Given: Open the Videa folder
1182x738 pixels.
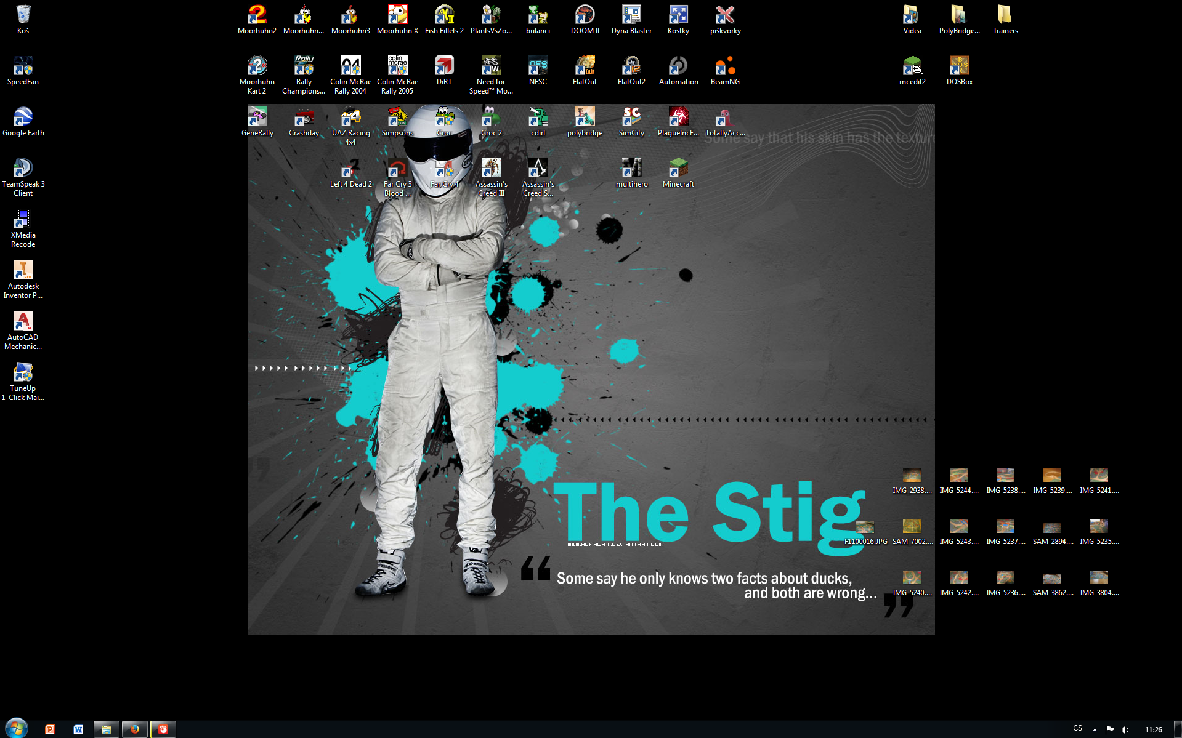Looking at the screenshot, I should (x=912, y=20).
